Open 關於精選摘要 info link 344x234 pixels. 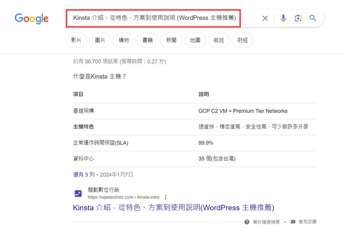coord(266,222)
